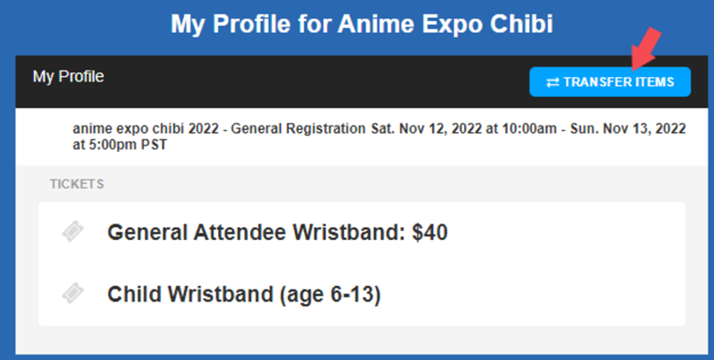The height and width of the screenshot is (360, 714).
Task: Click the General Registration text in event line
Action: (x=297, y=129)
